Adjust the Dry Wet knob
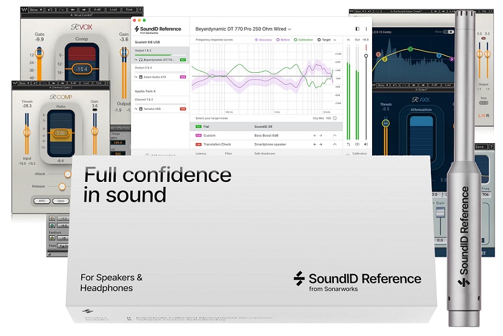503x336 pixels. [335, 118]
